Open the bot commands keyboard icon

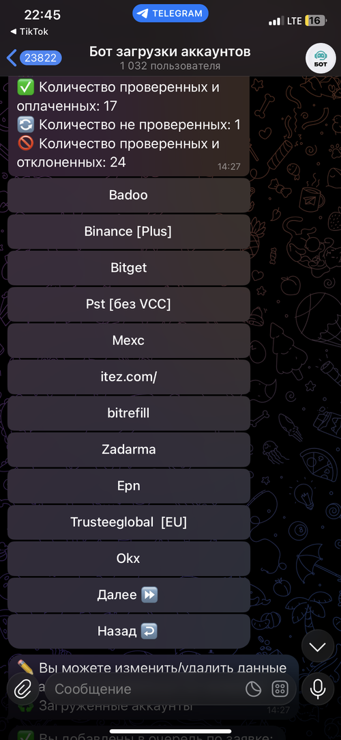(x=280, y=689)
